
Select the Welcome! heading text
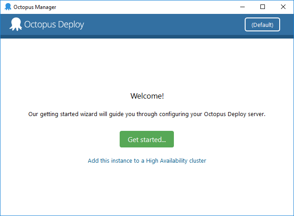[x=147, y=96]
